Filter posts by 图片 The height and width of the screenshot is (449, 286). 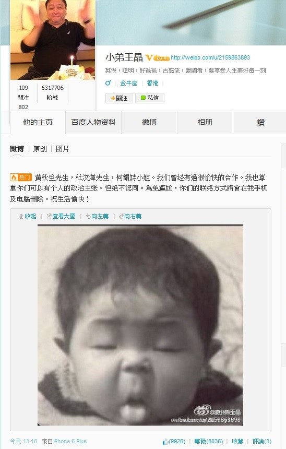pos(62,149)
